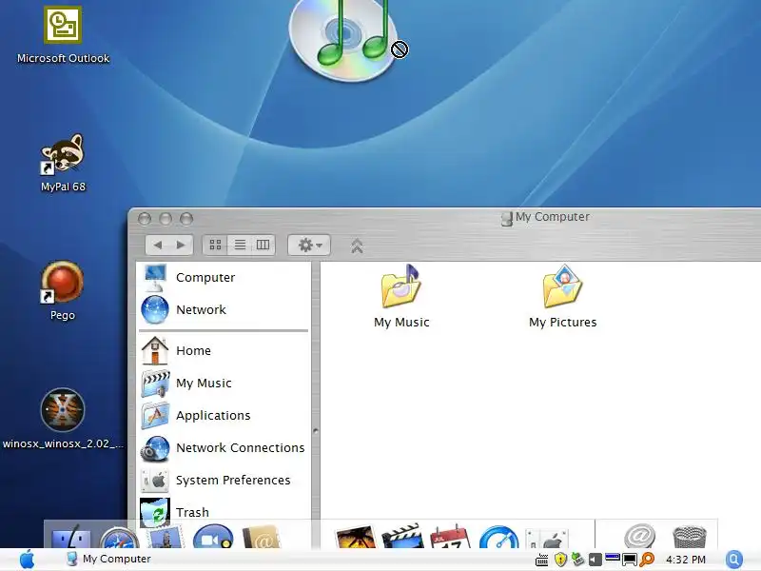Click the My Computer window title
Screen dimensions: 761x571
[x=553, y=217]
